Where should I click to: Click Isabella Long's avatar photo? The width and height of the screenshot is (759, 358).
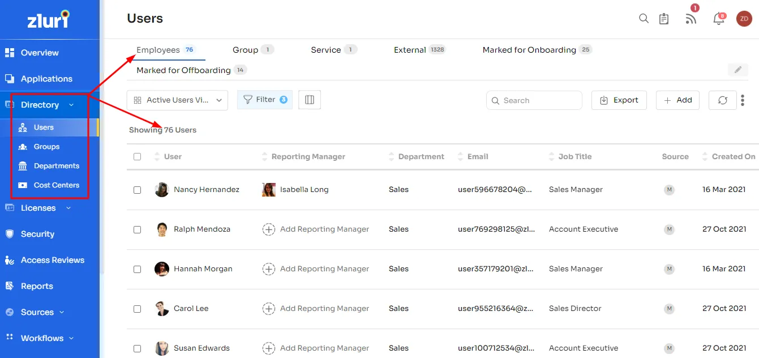[269, 190]
